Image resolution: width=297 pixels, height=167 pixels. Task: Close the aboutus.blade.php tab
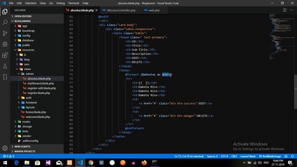point(97,10)
